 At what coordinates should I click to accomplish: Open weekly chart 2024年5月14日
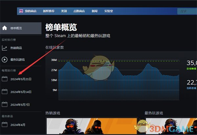[21, 92]
